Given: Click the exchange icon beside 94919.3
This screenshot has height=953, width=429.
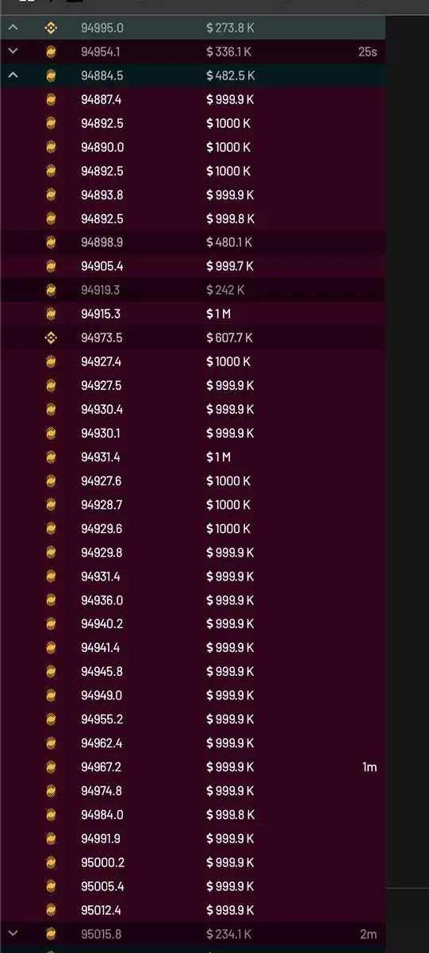Looking at the screenshot, I should 51,290.
